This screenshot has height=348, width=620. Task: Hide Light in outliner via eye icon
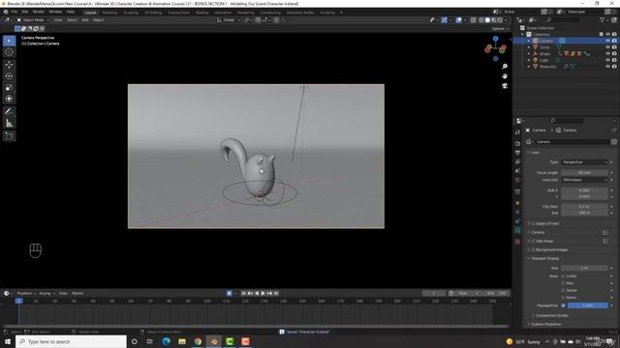607,60
